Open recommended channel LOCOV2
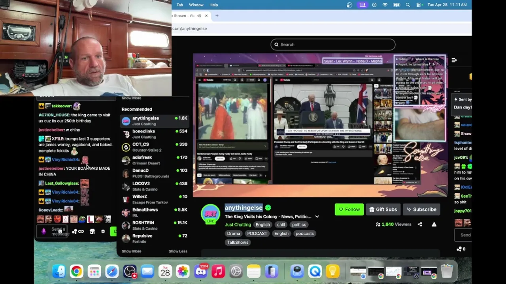The width and height of the screenshot is (506, 284). tap(154, 186)
